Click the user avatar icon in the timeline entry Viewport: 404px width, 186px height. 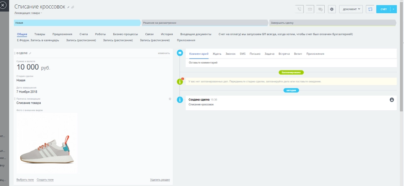(392, 100)
